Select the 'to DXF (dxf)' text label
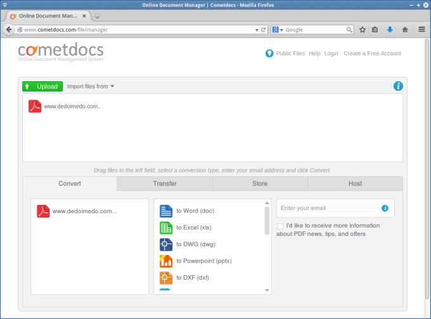The height and width of the screenshot is (319, 431). tap(193, 278)
